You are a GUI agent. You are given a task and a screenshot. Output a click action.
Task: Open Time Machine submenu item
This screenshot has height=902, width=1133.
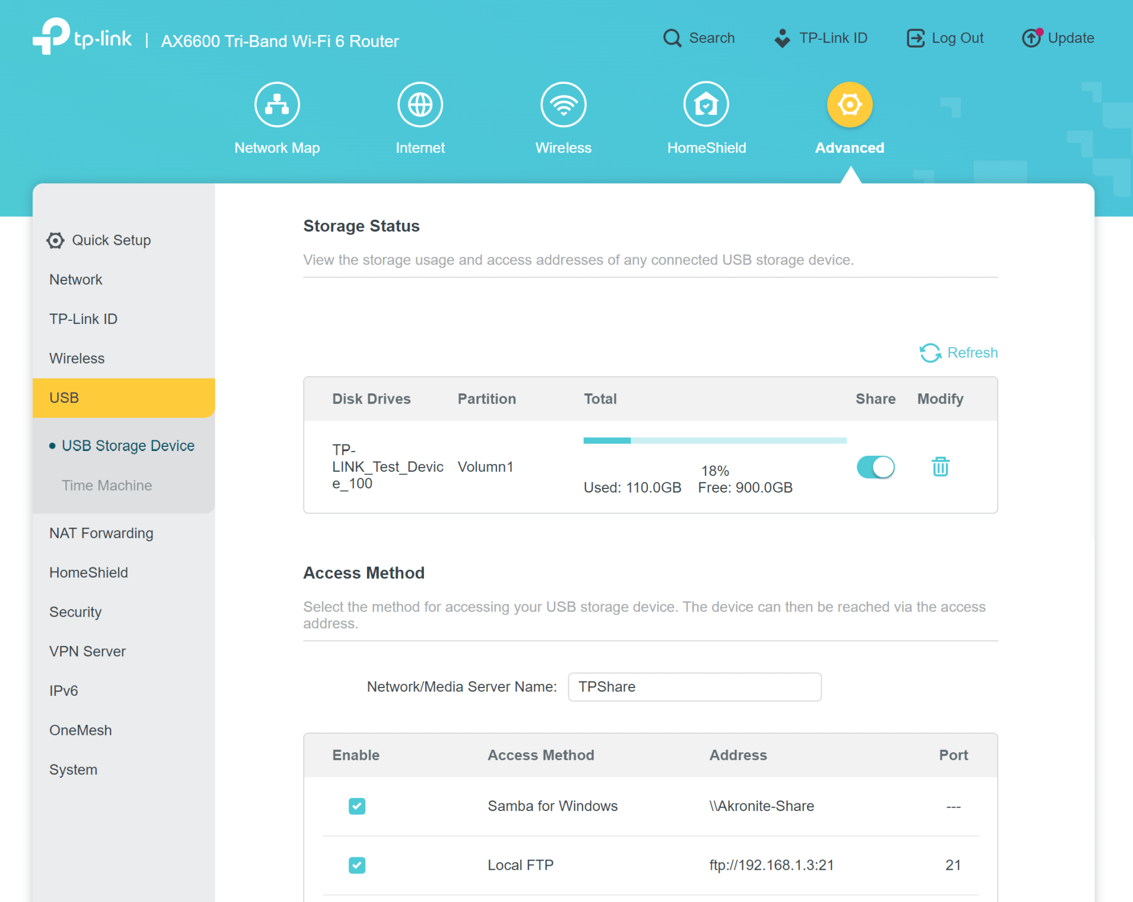(107, 485)
